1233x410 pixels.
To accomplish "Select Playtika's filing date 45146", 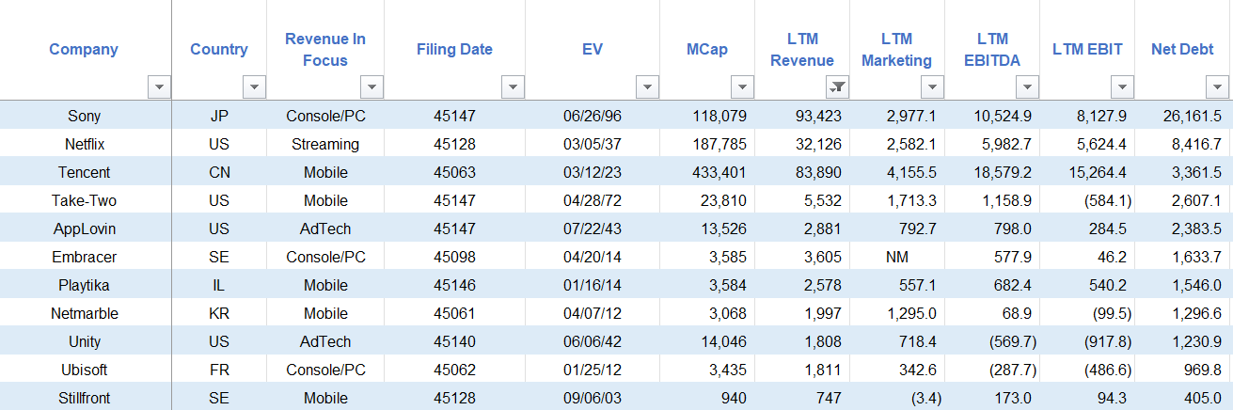I will (454, 285).
